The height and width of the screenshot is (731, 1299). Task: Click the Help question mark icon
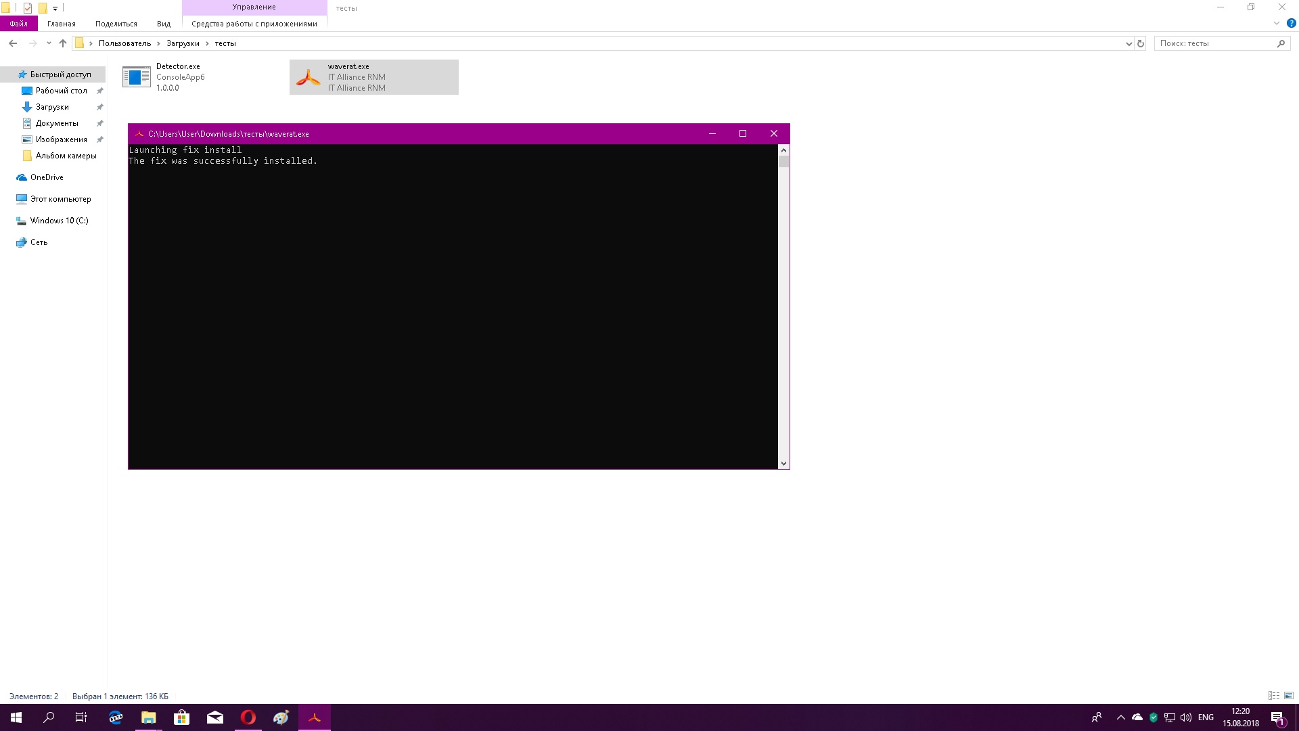tap(1291, 23)
